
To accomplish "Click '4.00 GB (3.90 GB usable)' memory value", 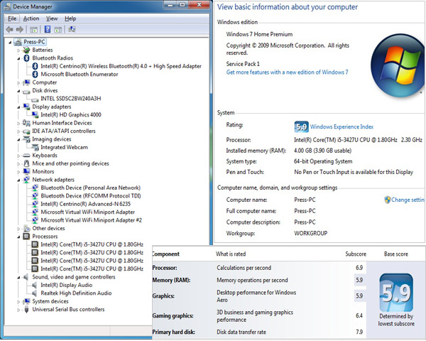I will (x=323, y=151).
